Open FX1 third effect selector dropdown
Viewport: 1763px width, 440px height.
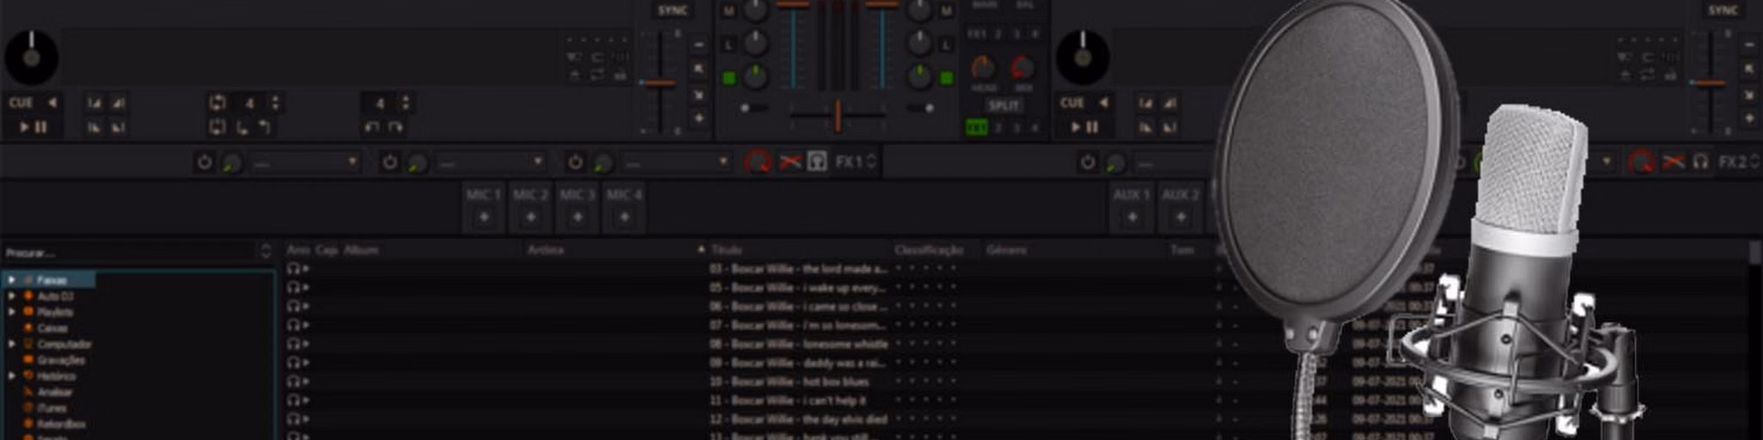(677, 162)
